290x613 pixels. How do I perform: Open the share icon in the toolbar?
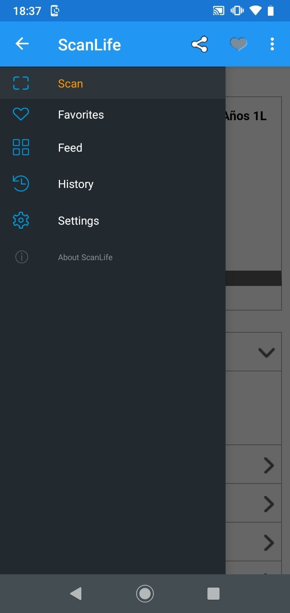pos(200,44)
